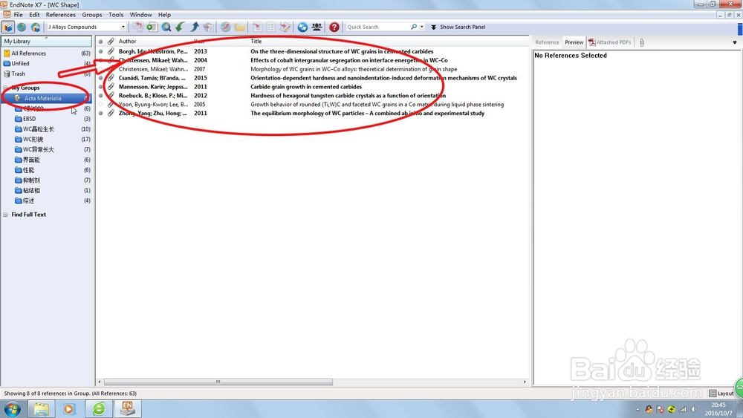Click the Insert Citation toolbar icon
The height and width of the screenshot is (418, 743).
tap(257, 27)
